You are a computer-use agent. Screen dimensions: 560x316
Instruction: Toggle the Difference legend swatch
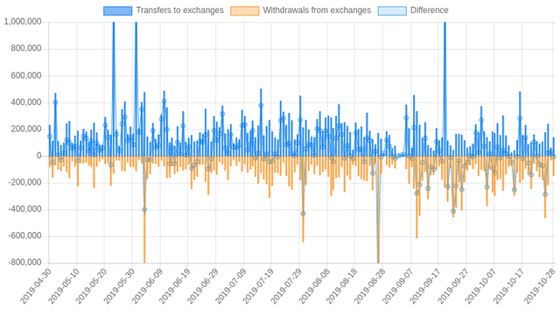[392, 11]
